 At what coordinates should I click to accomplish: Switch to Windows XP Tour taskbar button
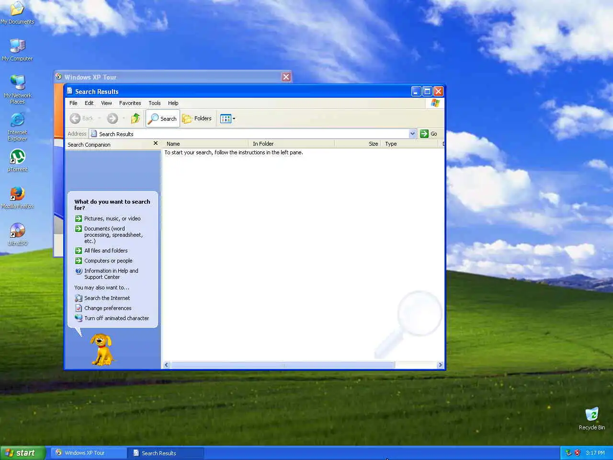click(x=89, y=453)
